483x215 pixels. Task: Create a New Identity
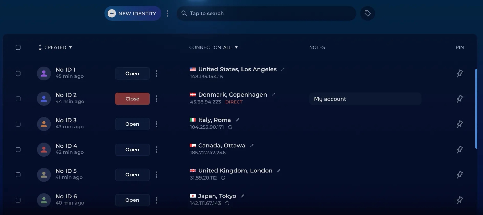[133, 13]
